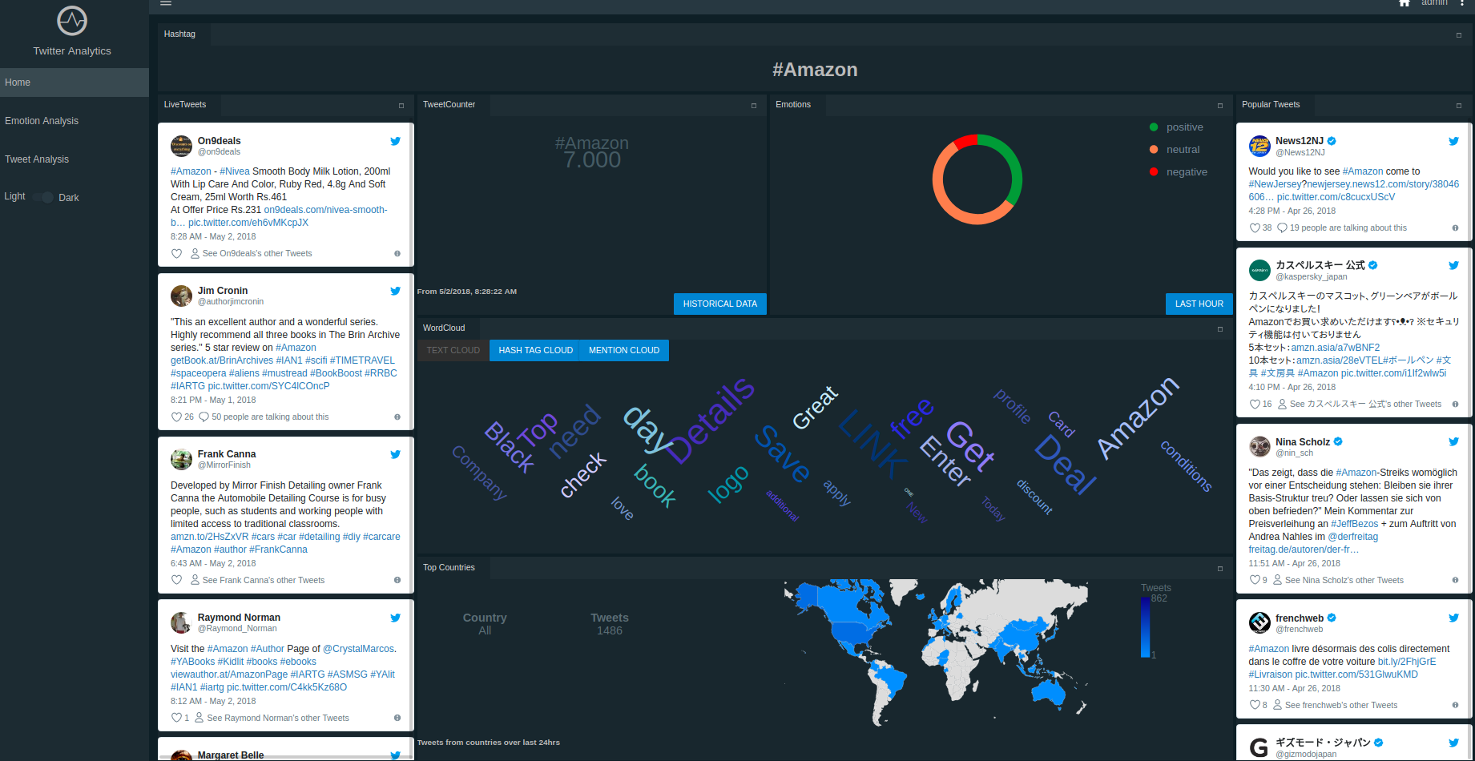Click the Tweets color scale on the map
This screenshot has height=761, width=1475.
[x=1146, y=626]
